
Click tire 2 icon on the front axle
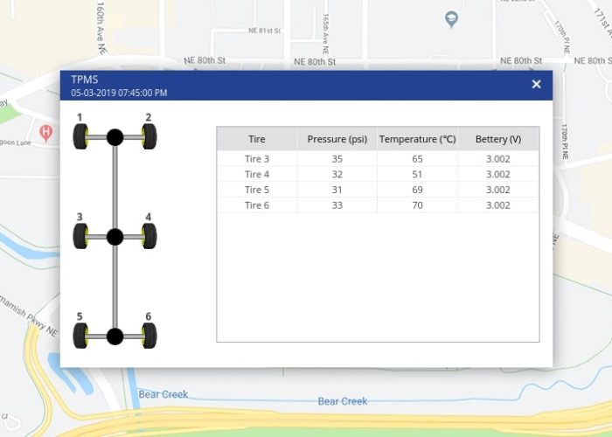[149, 137]
